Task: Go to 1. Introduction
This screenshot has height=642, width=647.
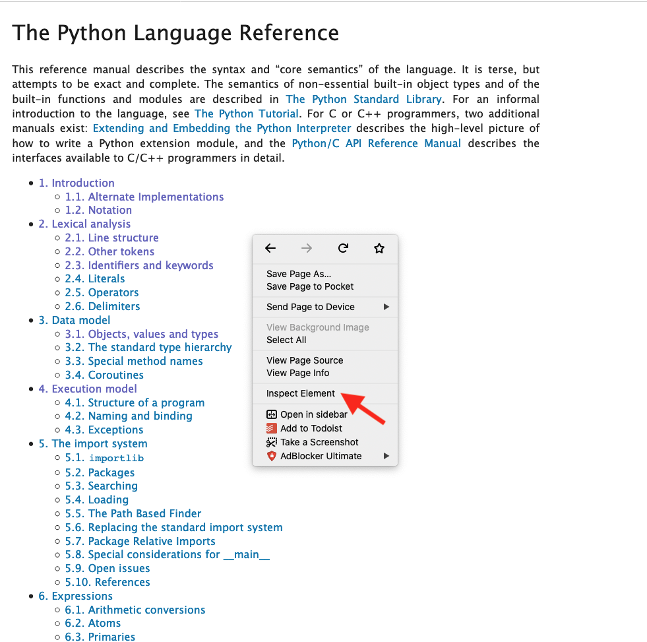Action: pos(77,183)
